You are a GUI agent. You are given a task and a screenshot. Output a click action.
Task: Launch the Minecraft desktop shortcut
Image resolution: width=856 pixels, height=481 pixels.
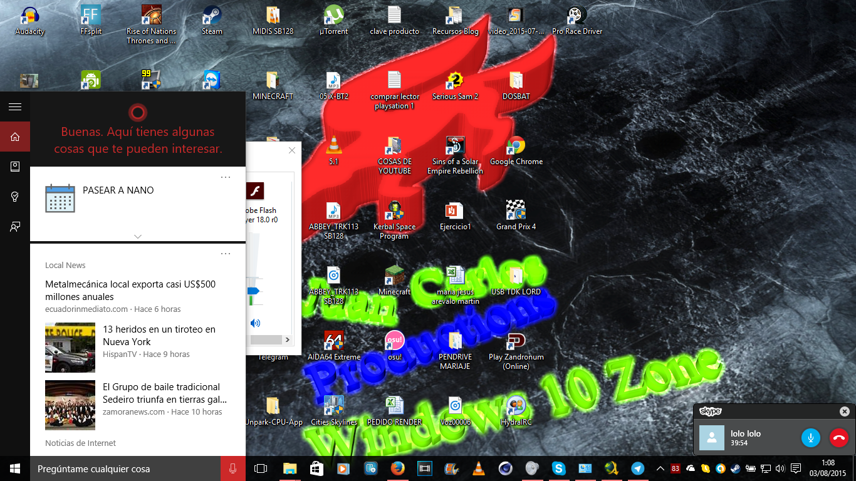click(x=394, y=281)
